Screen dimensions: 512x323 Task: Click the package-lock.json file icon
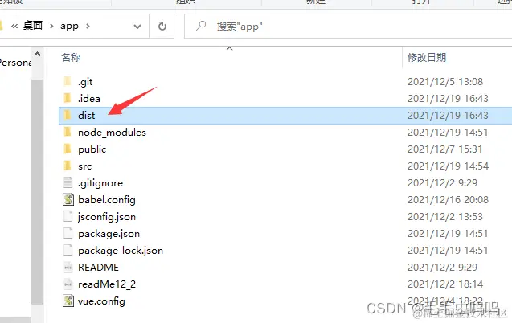coord(68,250)
